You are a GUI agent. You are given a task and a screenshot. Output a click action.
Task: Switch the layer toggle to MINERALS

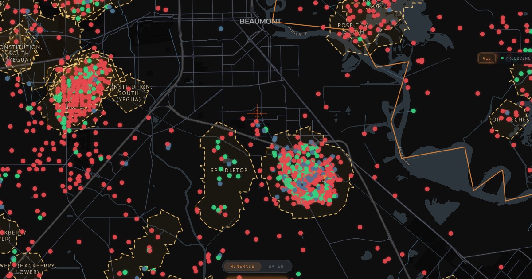[x=242, y=267]
